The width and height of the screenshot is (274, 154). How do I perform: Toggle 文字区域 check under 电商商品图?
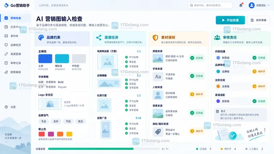[x=126, y=66]
